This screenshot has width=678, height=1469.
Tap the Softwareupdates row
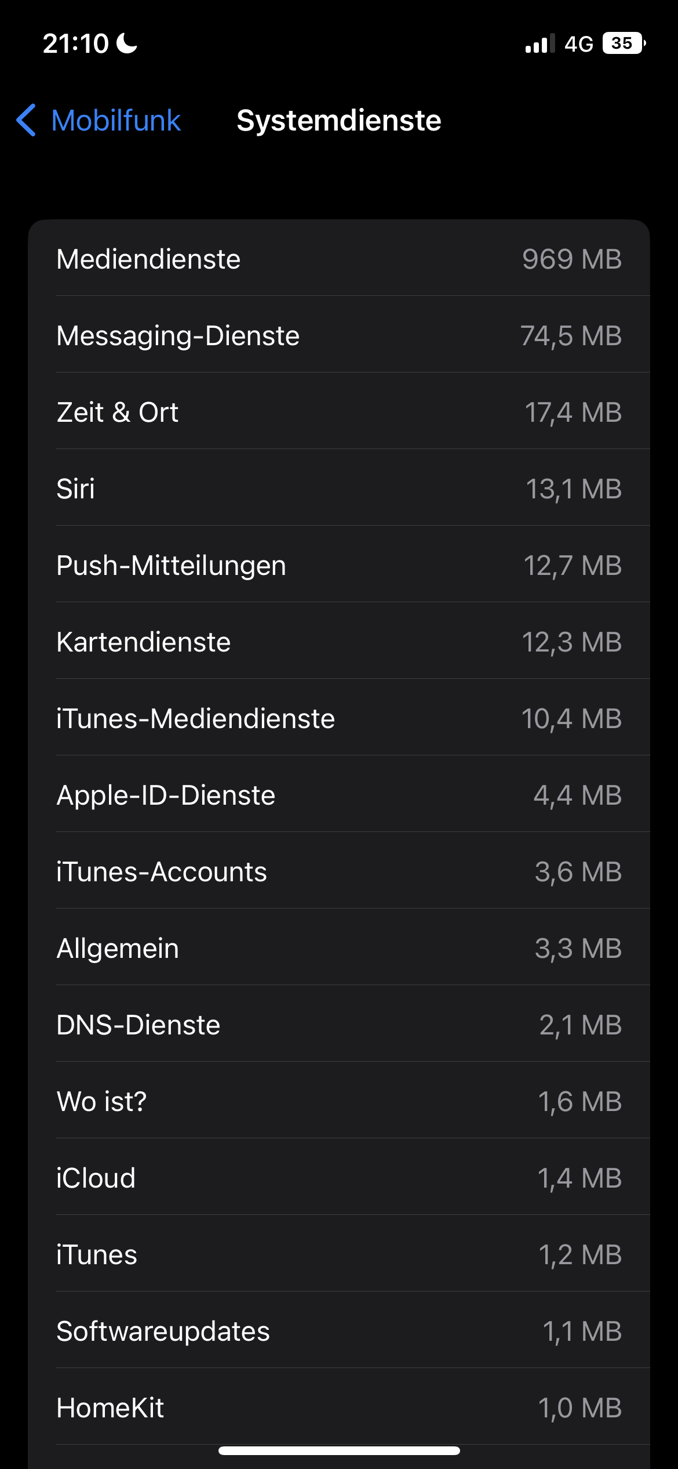[x=339, y=1331]
